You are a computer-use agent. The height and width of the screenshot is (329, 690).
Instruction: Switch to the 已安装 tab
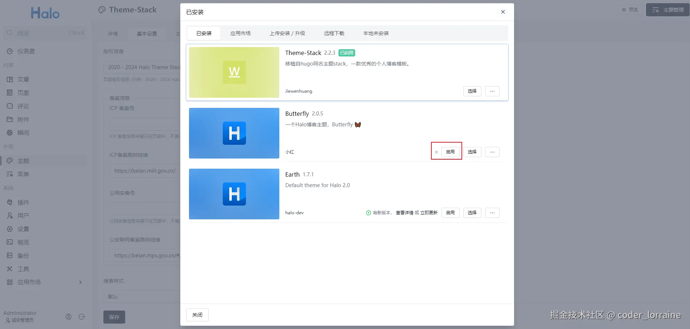(x=204, y=33)
